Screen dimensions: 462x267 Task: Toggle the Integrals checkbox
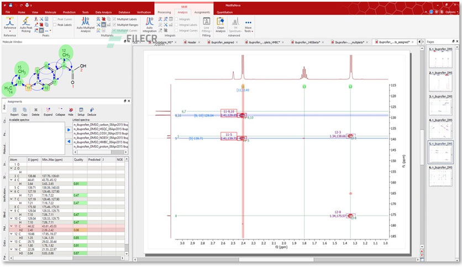coord(176,19)
